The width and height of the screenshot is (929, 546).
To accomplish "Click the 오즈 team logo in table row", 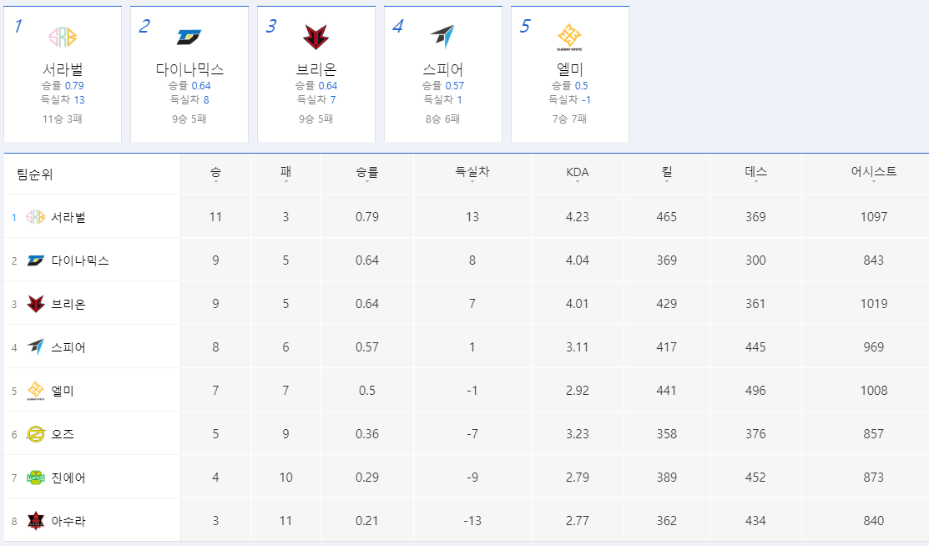I will 36,434.
